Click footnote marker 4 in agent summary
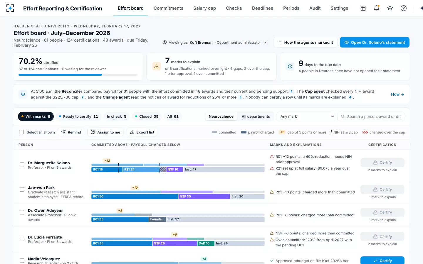Viewport: 423px width, 264px height. [x=350, y=97]
